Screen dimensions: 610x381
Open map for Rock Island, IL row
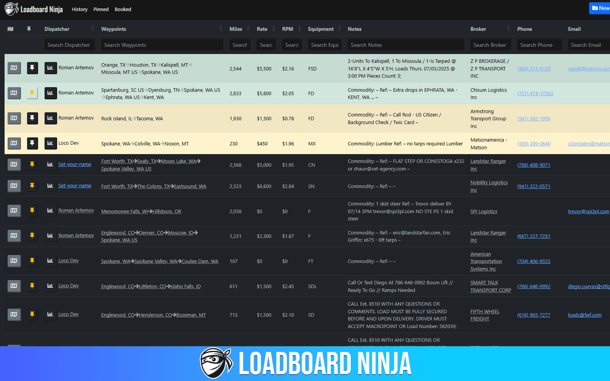14,118
